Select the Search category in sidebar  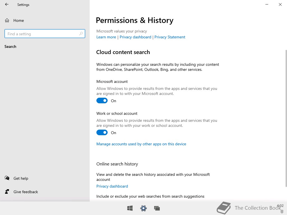pyautogui.click(x=10, y=47)
